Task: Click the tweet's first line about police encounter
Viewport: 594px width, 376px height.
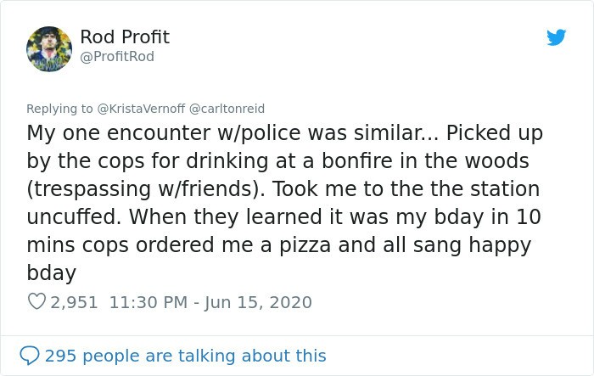Action: click(284, 134)
